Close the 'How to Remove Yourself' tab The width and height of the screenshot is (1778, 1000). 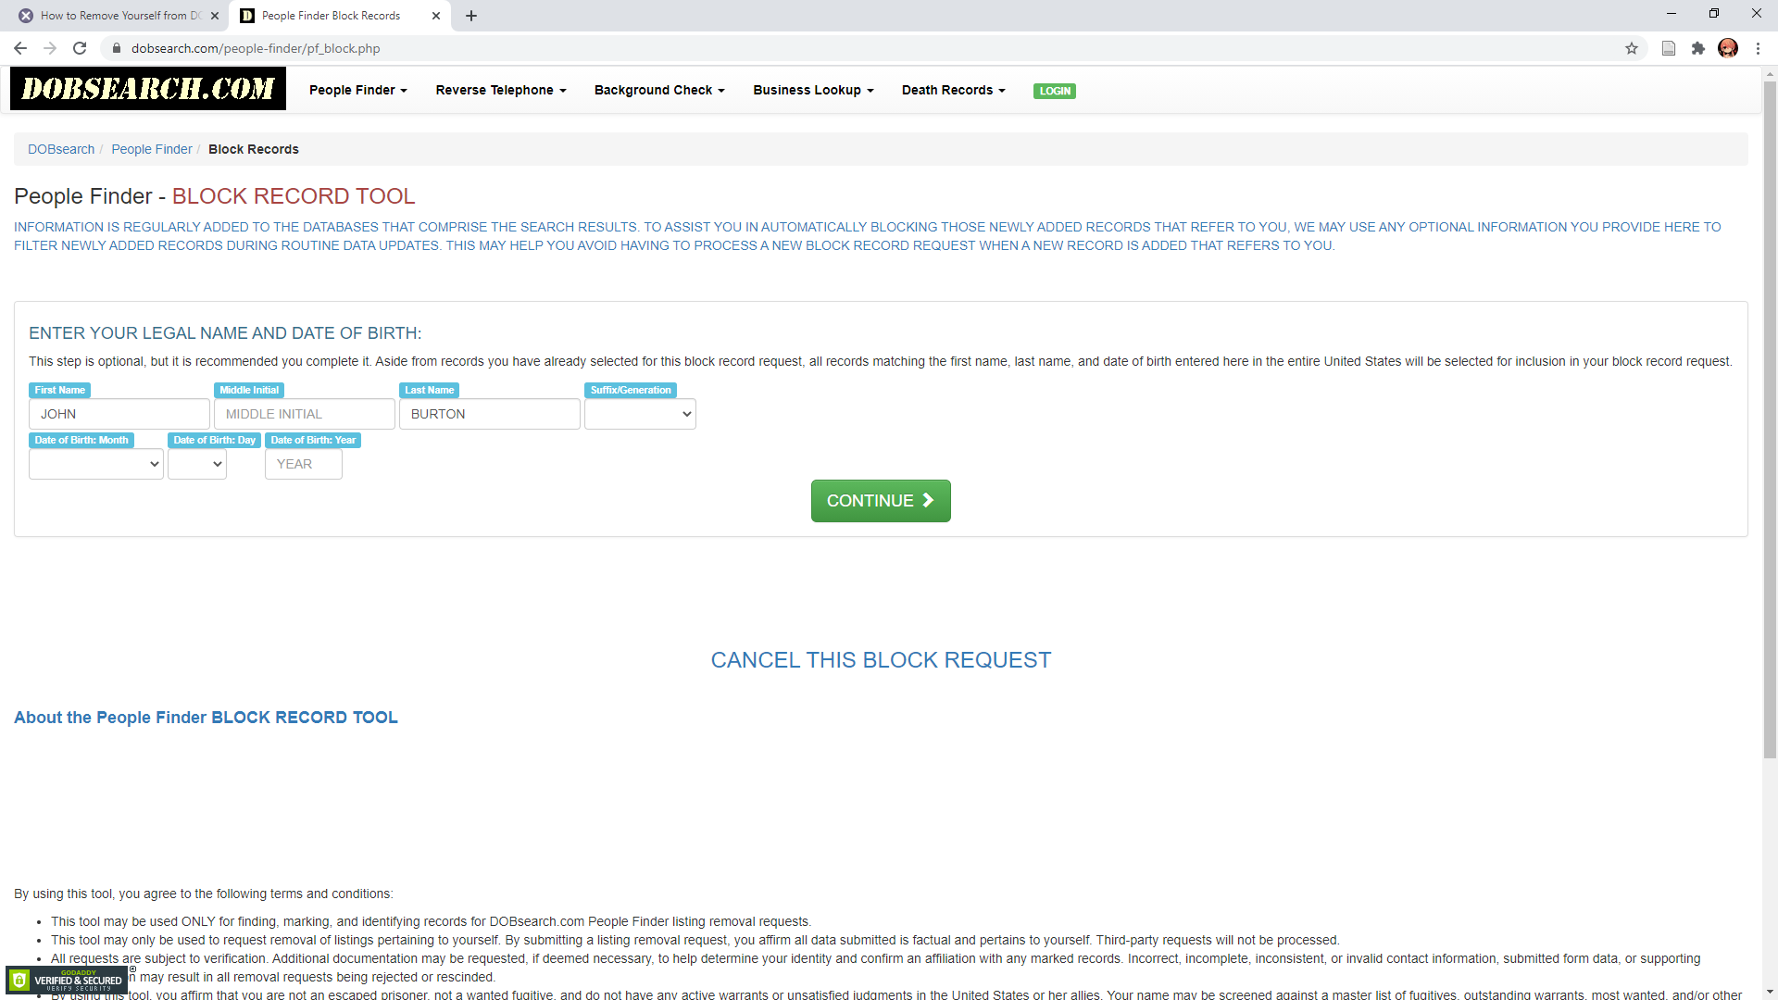pos(215,16)
